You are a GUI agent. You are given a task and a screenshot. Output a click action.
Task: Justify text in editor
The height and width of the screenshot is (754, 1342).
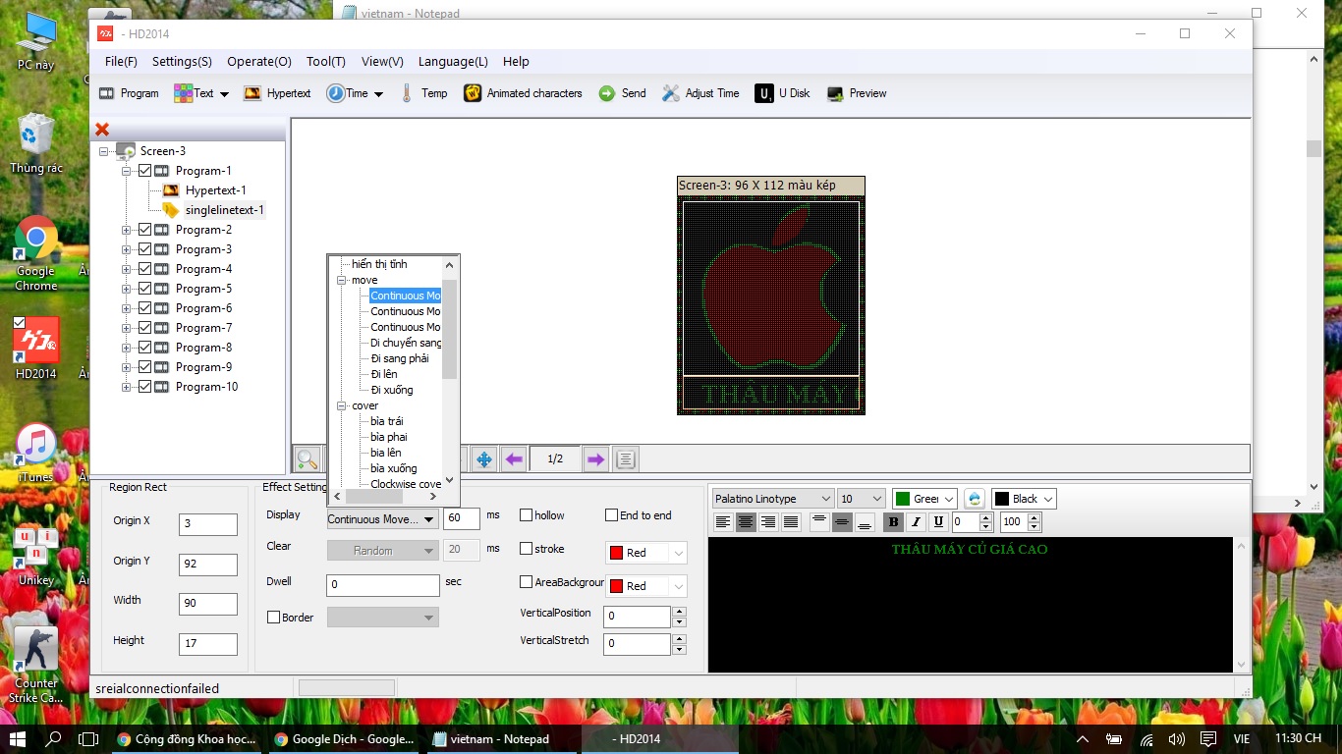tap(791, 522)
